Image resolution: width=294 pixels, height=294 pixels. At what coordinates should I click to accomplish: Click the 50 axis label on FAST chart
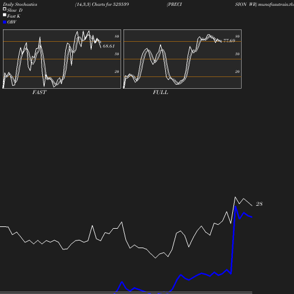pos(117,54)
